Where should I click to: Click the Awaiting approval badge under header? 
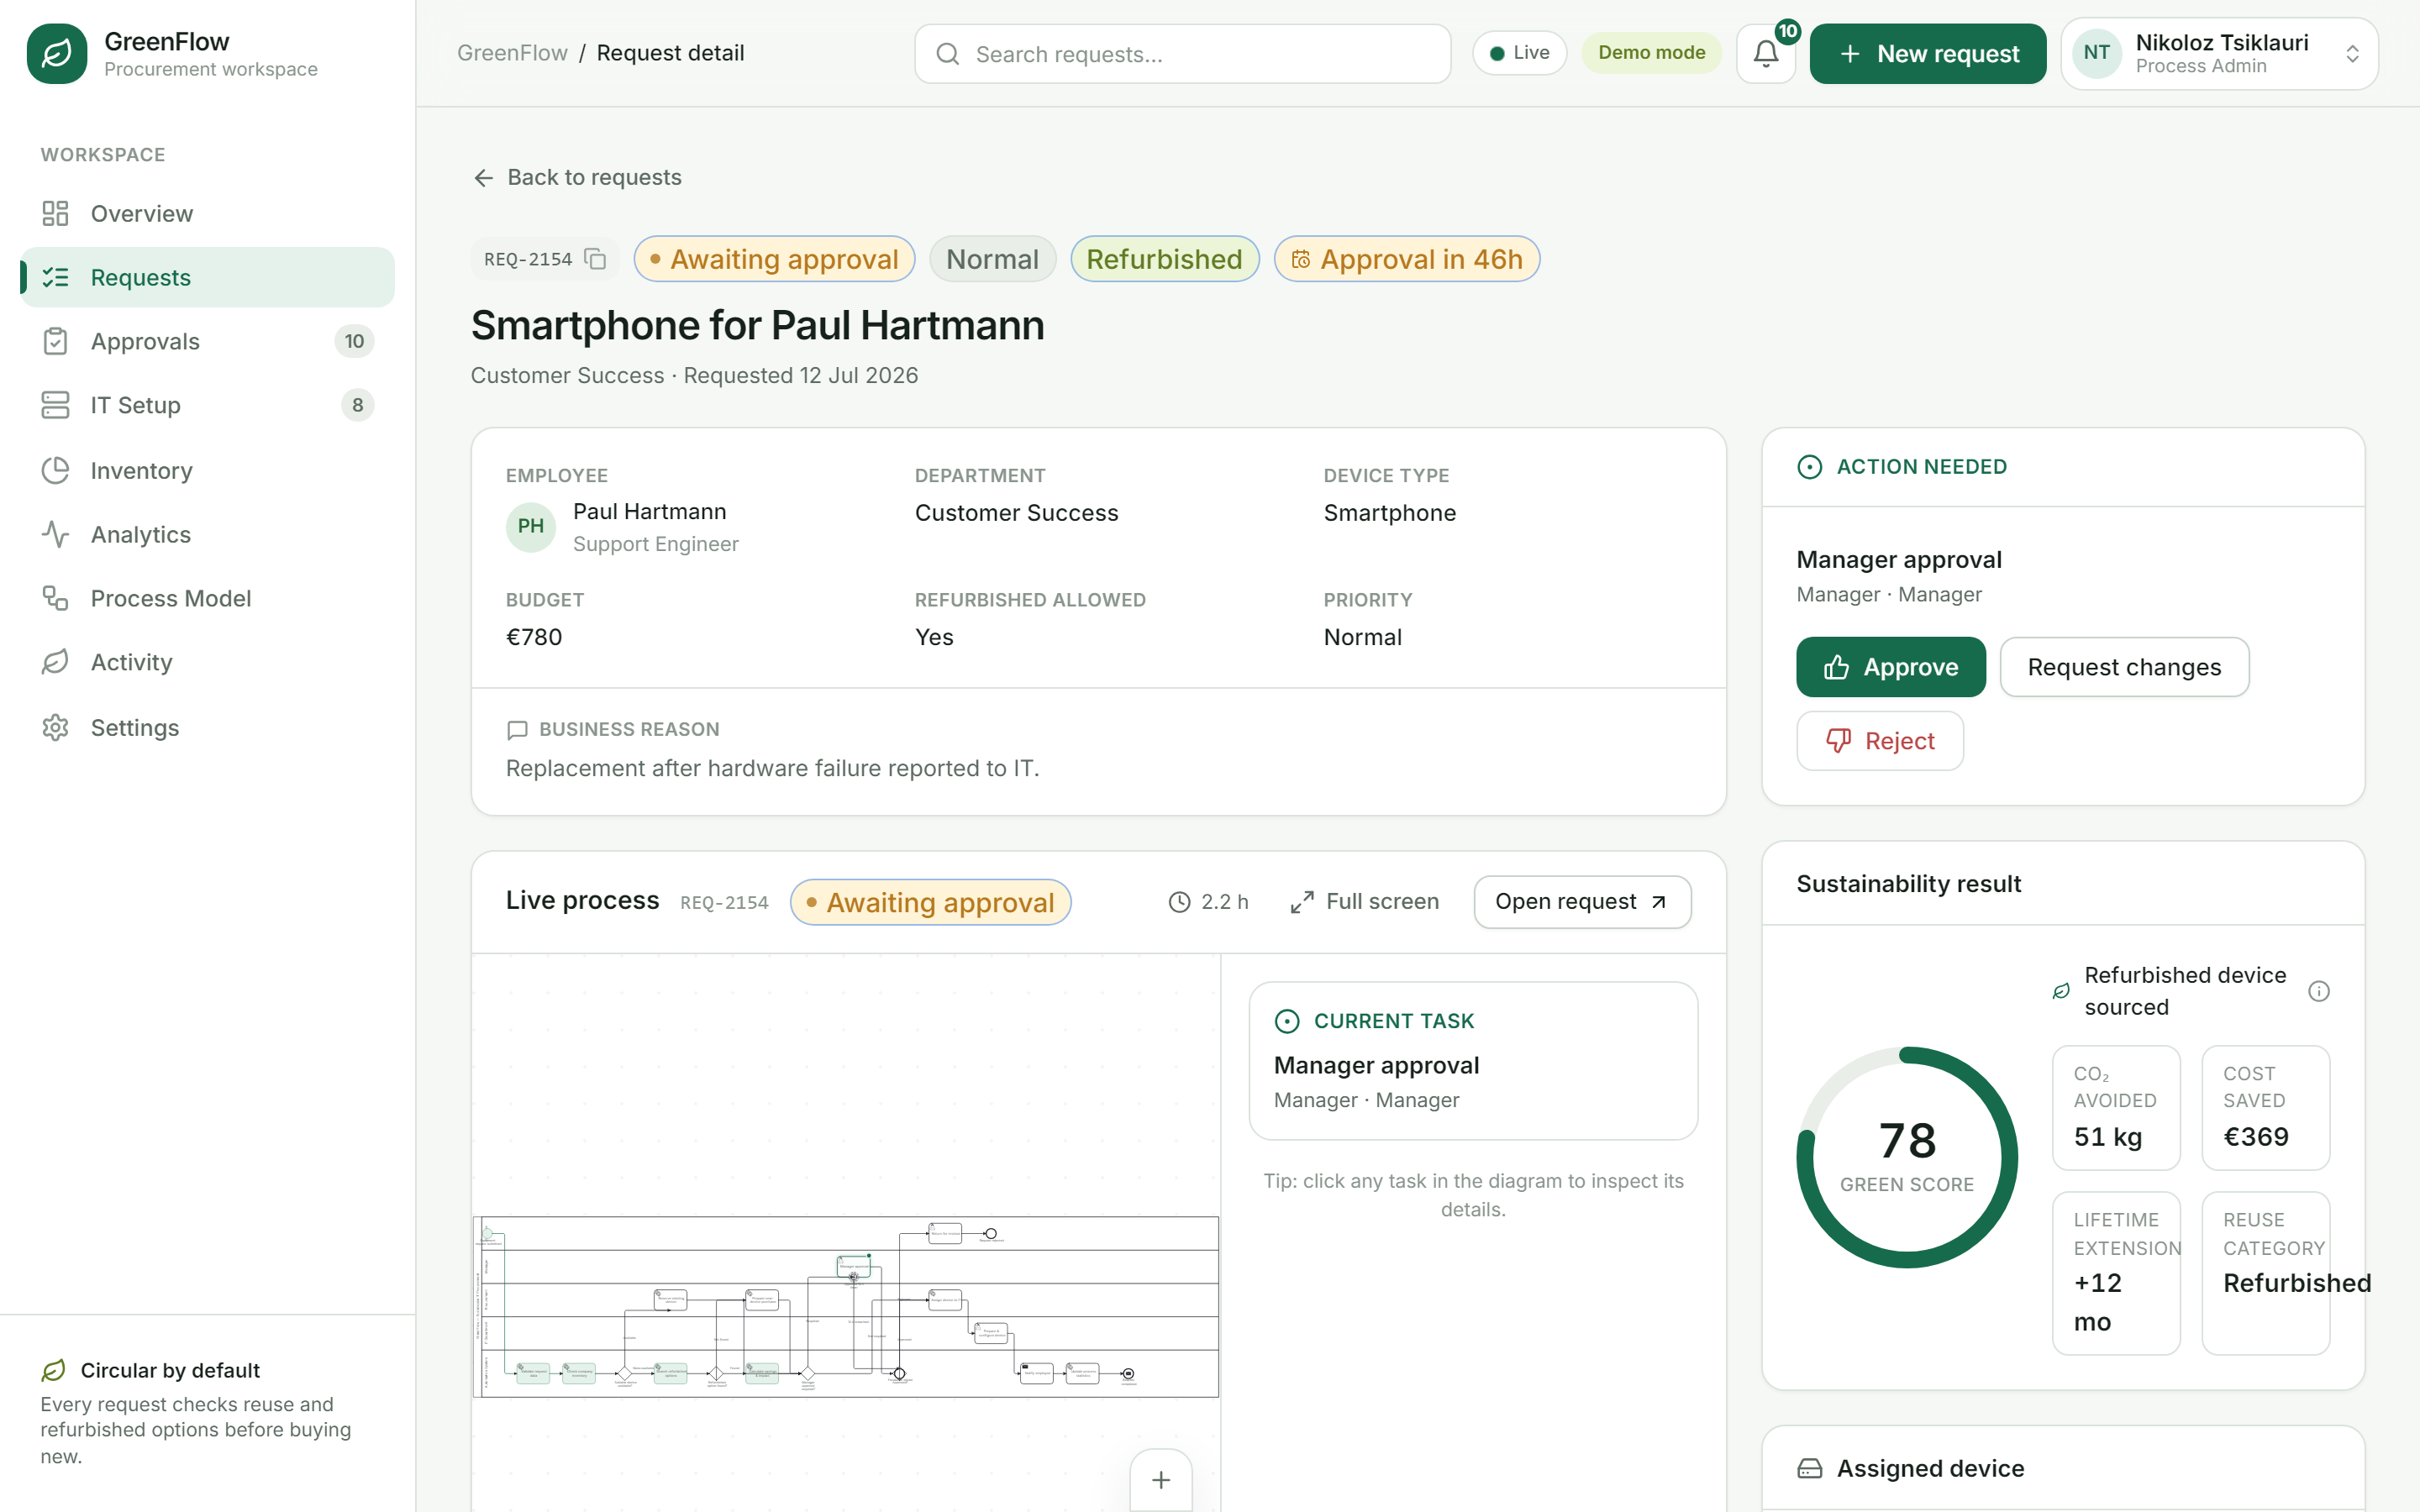[x=774, y=259]
